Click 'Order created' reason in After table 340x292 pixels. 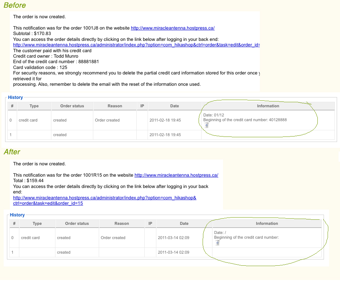(x=113, y=238)
